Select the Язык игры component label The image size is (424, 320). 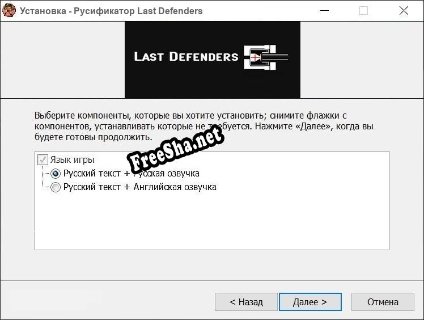click(x=72, y=160)
